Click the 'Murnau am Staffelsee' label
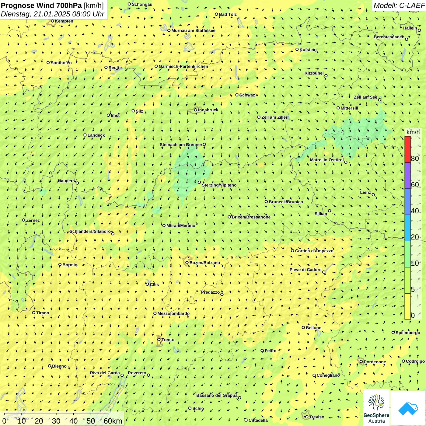 click(x=193, y=30)
